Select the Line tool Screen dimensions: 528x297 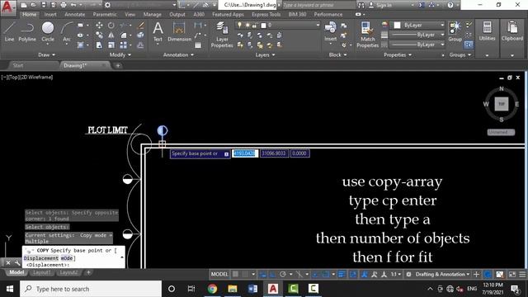coord(9,31)
